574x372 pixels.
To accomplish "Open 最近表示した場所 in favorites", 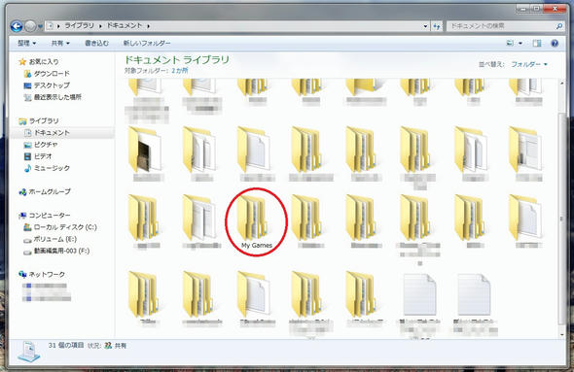I will [57, 97].
